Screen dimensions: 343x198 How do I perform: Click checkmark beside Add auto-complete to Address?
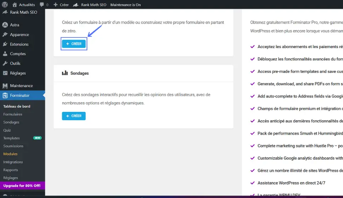click(x=252, y=96)
